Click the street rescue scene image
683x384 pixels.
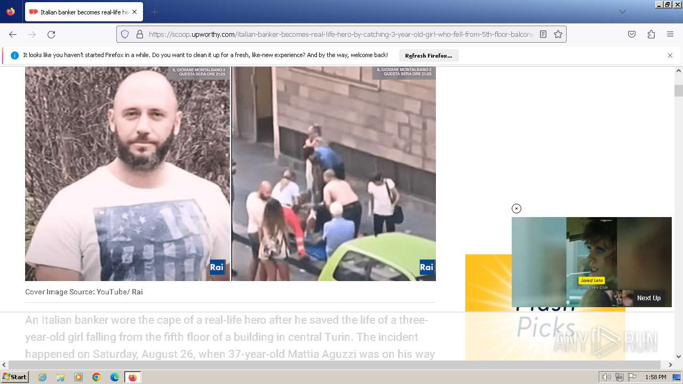(334, 174)
